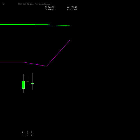Click the low value L: 121.65
Viewport: 140px width, 140px height.
(x=72, y=10)
